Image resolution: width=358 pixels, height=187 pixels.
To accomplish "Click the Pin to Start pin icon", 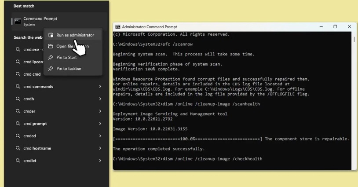I will 51,57.
